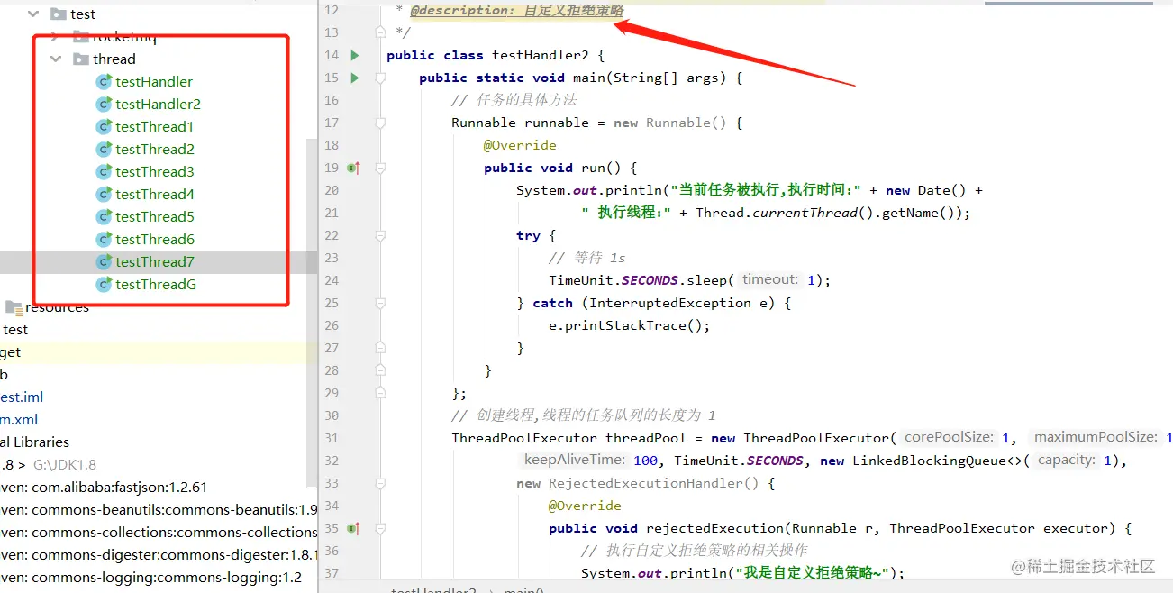Click the class name testHandler2 on line 14
Screen dimensions: 1173x593
(541, 55)
